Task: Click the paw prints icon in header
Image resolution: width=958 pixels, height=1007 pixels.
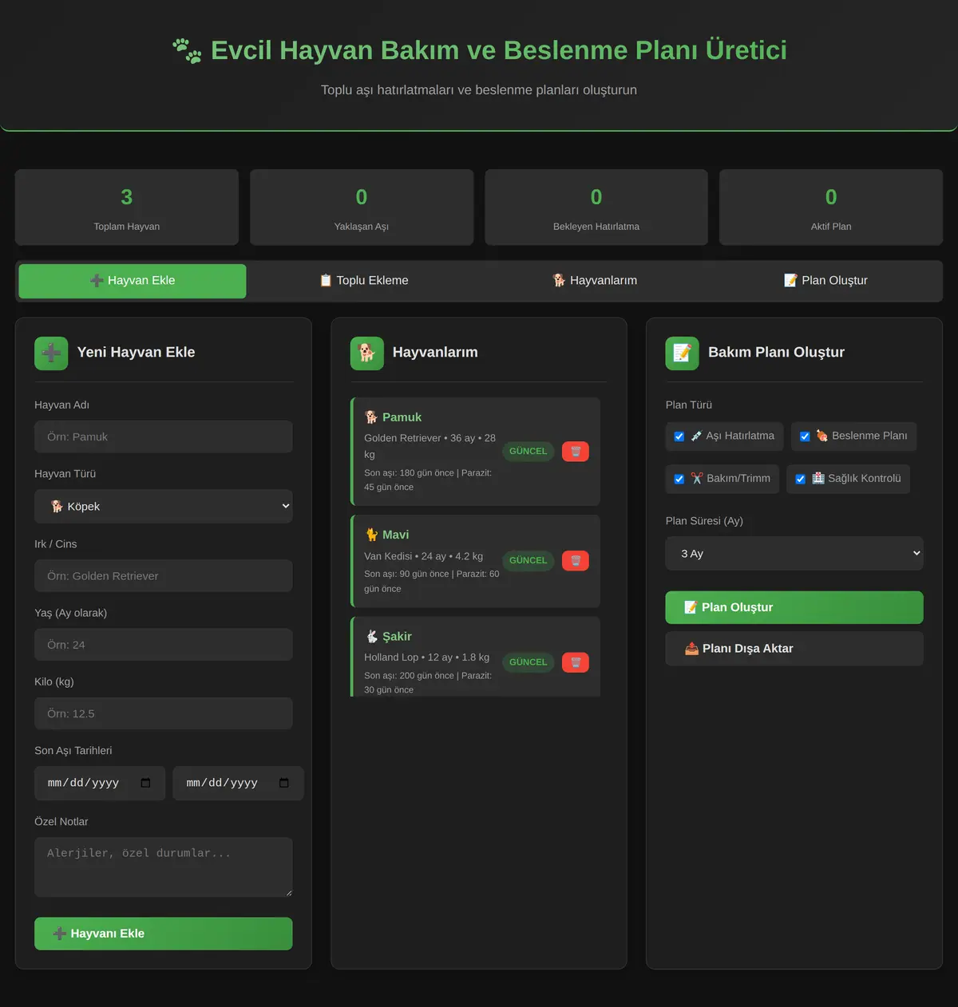Action: click(x=188, y=50)
